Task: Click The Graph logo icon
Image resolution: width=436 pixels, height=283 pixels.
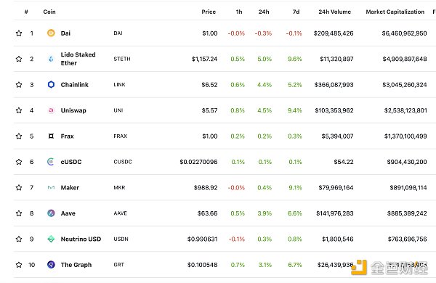Action: 51,265
